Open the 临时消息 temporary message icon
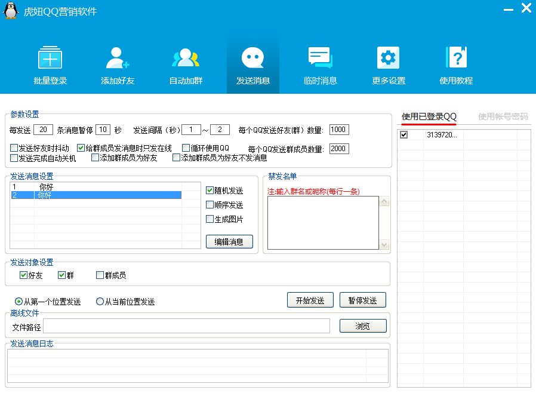The height and width of the screenshot is (396, 536). pos(321,65)
